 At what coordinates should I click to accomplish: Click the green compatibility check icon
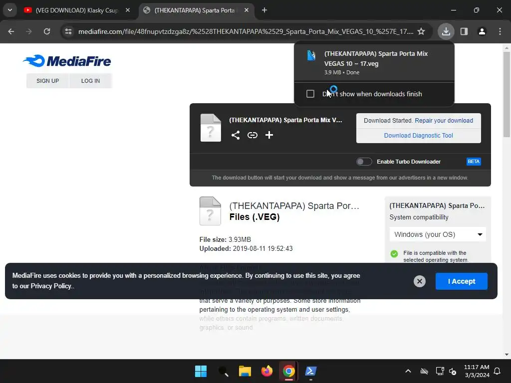pos(394,254)
